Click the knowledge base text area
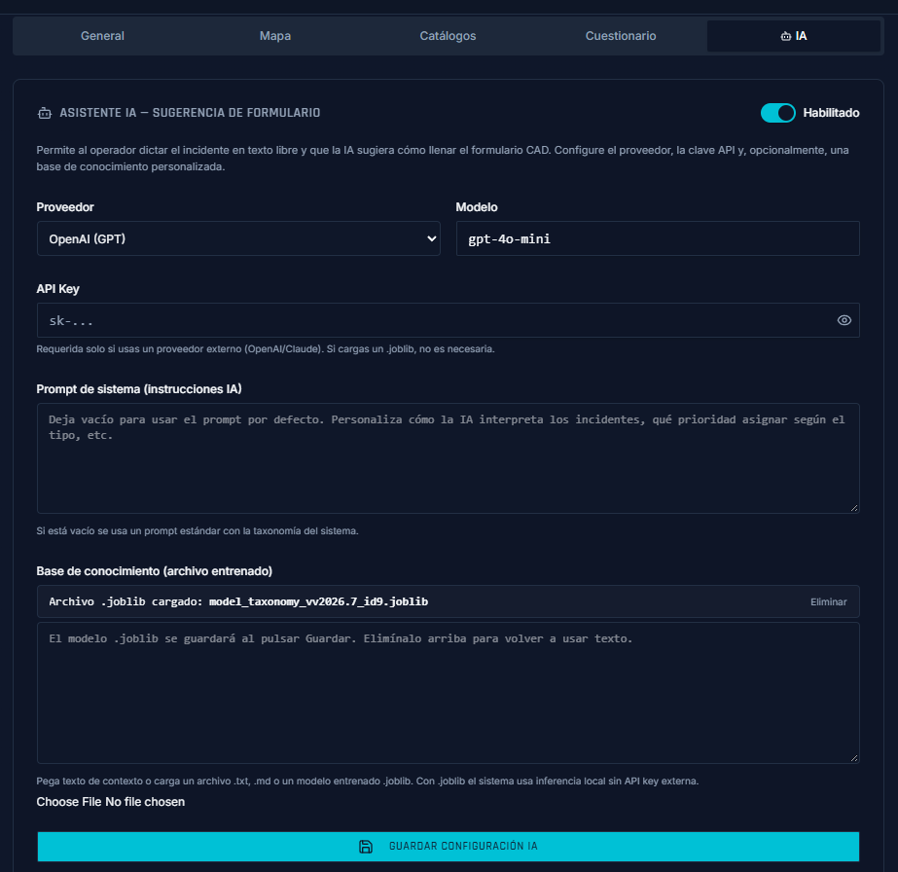Screen dimensions: 898x872 pos(449,693)
